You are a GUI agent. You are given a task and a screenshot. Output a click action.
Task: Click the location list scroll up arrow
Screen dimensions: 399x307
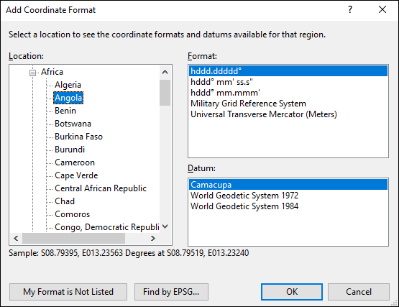coord(165,72)
